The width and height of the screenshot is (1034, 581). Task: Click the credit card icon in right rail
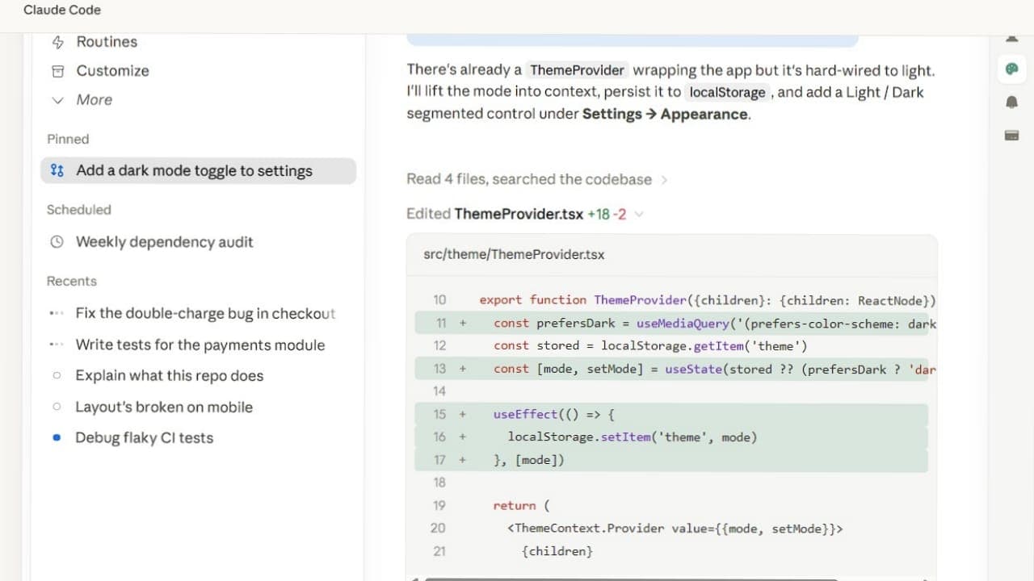(1011, 135)
